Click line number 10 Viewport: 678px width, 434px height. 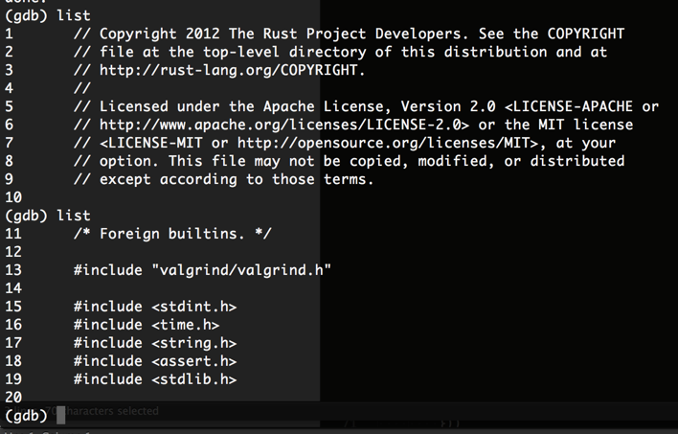13,197
